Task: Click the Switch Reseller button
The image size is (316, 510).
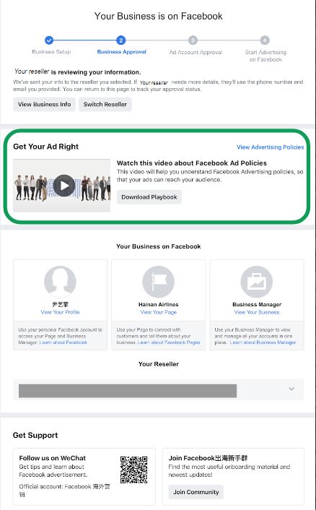Action: [105, 105]
